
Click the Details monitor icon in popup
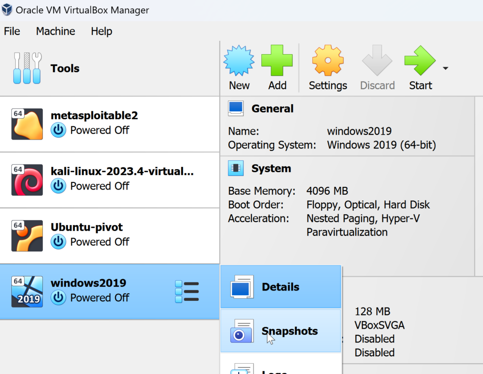(242, 287)
